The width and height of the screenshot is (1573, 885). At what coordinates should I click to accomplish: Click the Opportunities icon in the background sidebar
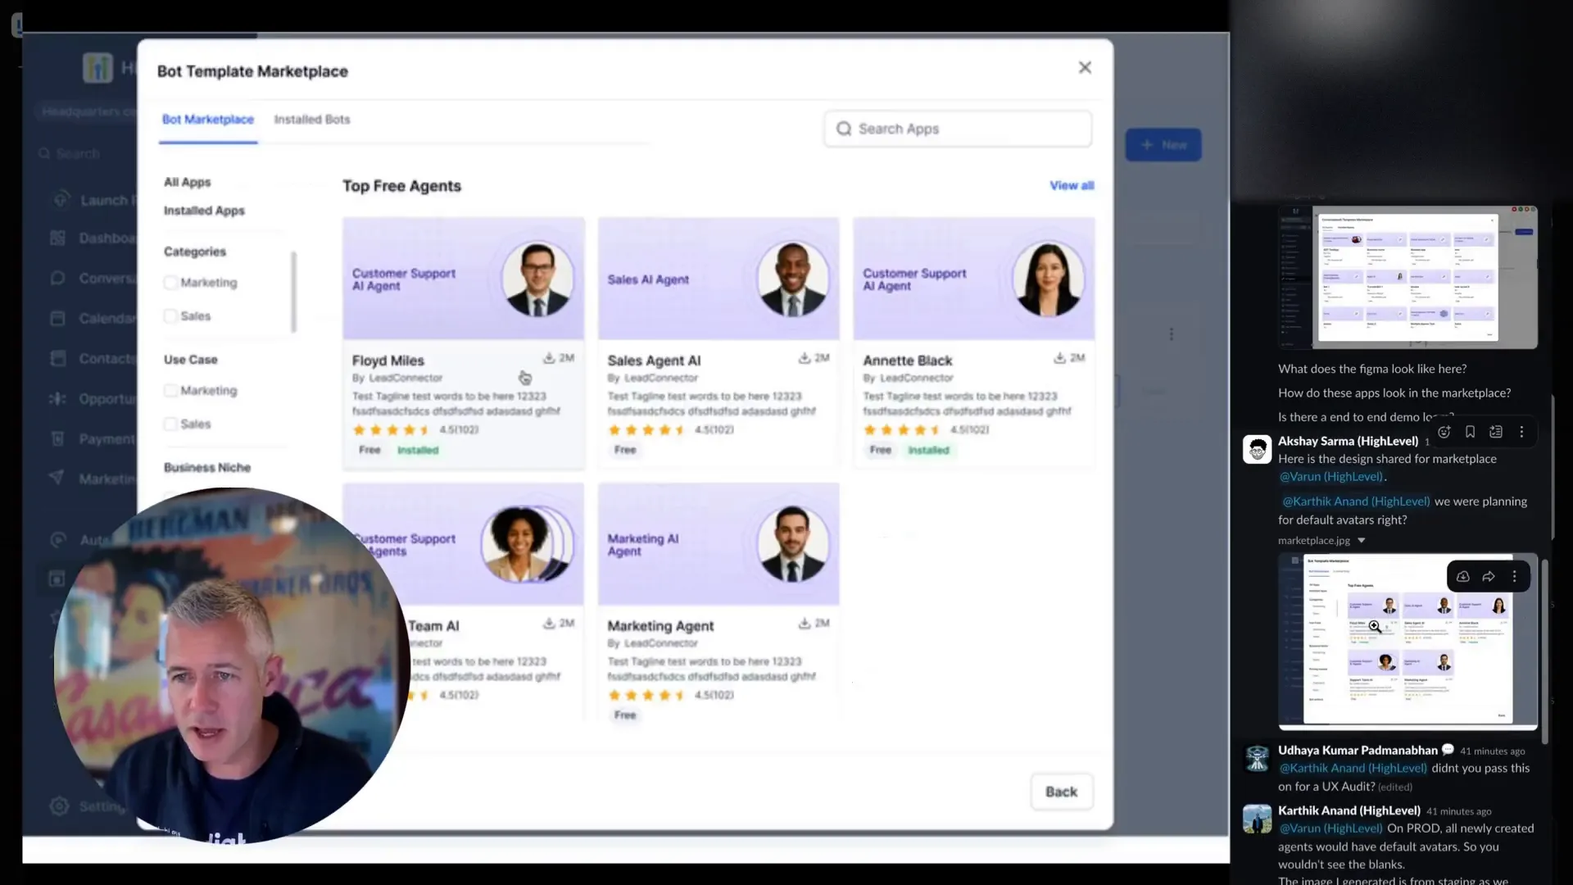pyautogui.click(x=57, y=399)
